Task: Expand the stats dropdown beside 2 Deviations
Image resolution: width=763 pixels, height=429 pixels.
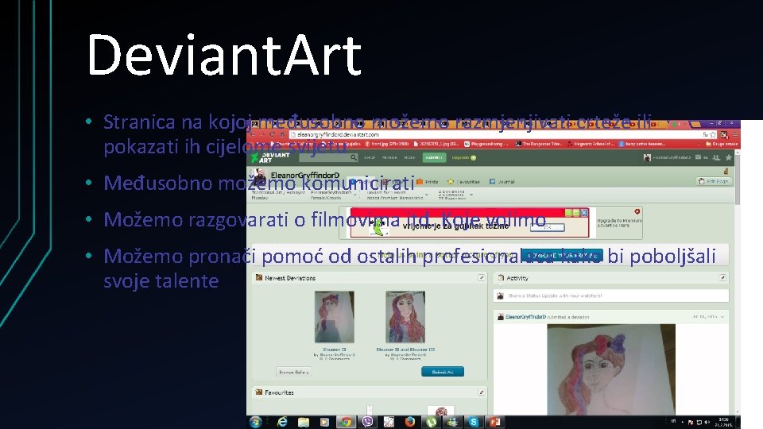Action: click(471, 195)
